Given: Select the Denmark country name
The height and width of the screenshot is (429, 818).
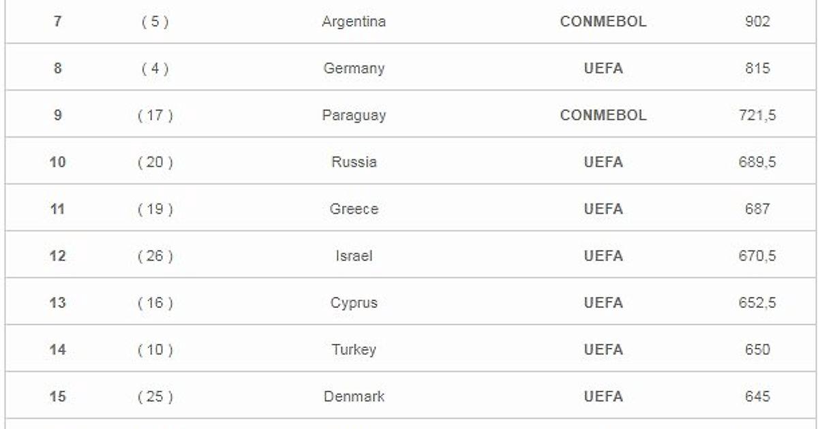Looking at the screenshot, I should 354,396.
